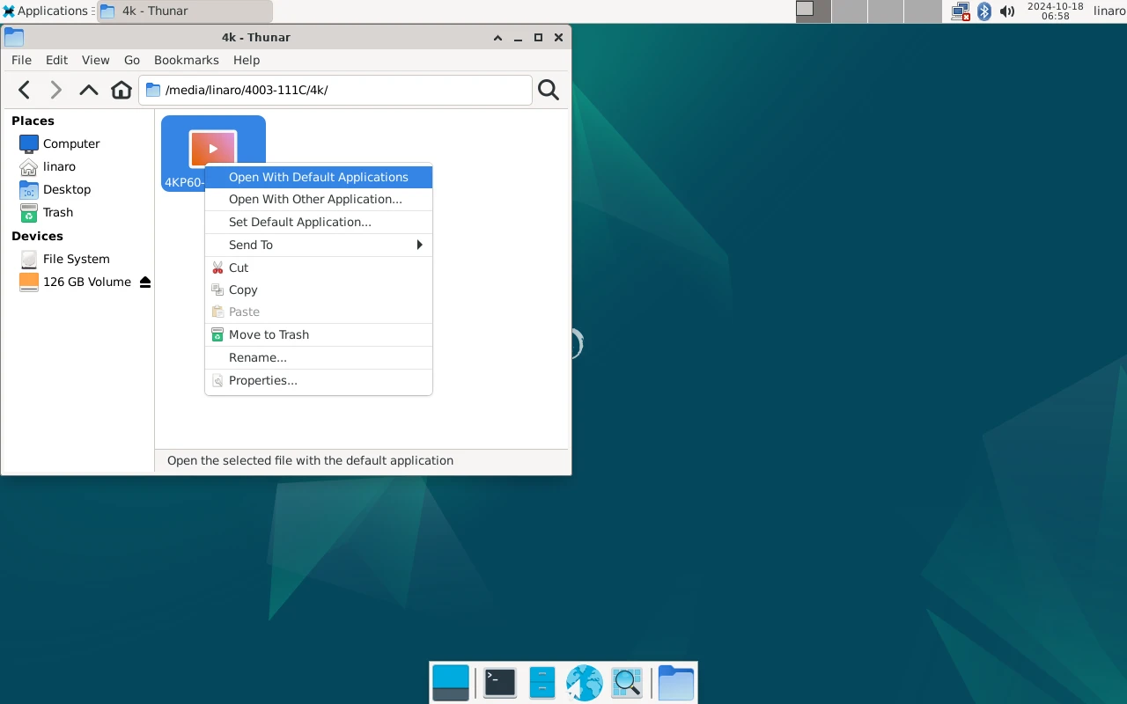1127x704 pixels.
Task: Click the Bluetooth tray icon
Action: point(984,11)
